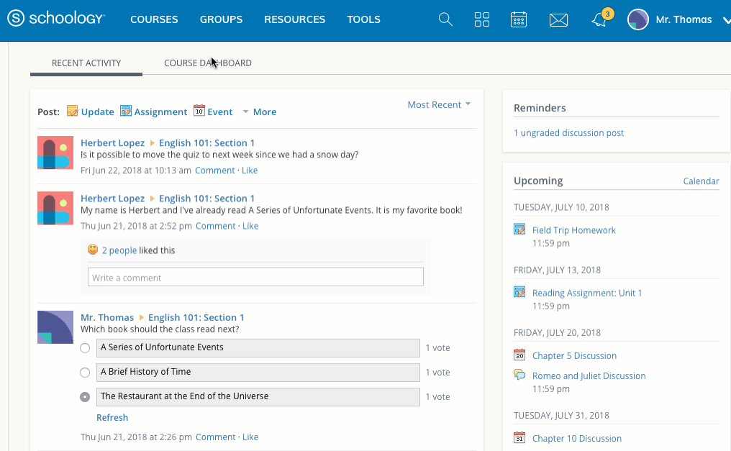Select A Brief History of Time option

click(85, 373)
